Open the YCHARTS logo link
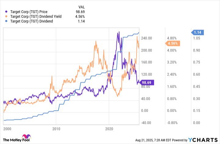This screenshot has width=220, height=144. 203,140
